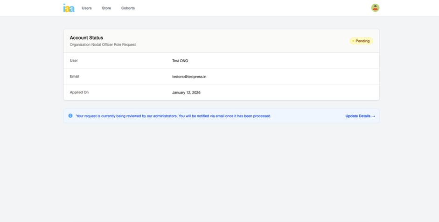Click the Pending status badge
Viewport: 439px width, 222px height.
[362, 41]
